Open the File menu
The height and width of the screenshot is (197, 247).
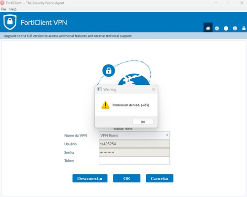[3, 9]
